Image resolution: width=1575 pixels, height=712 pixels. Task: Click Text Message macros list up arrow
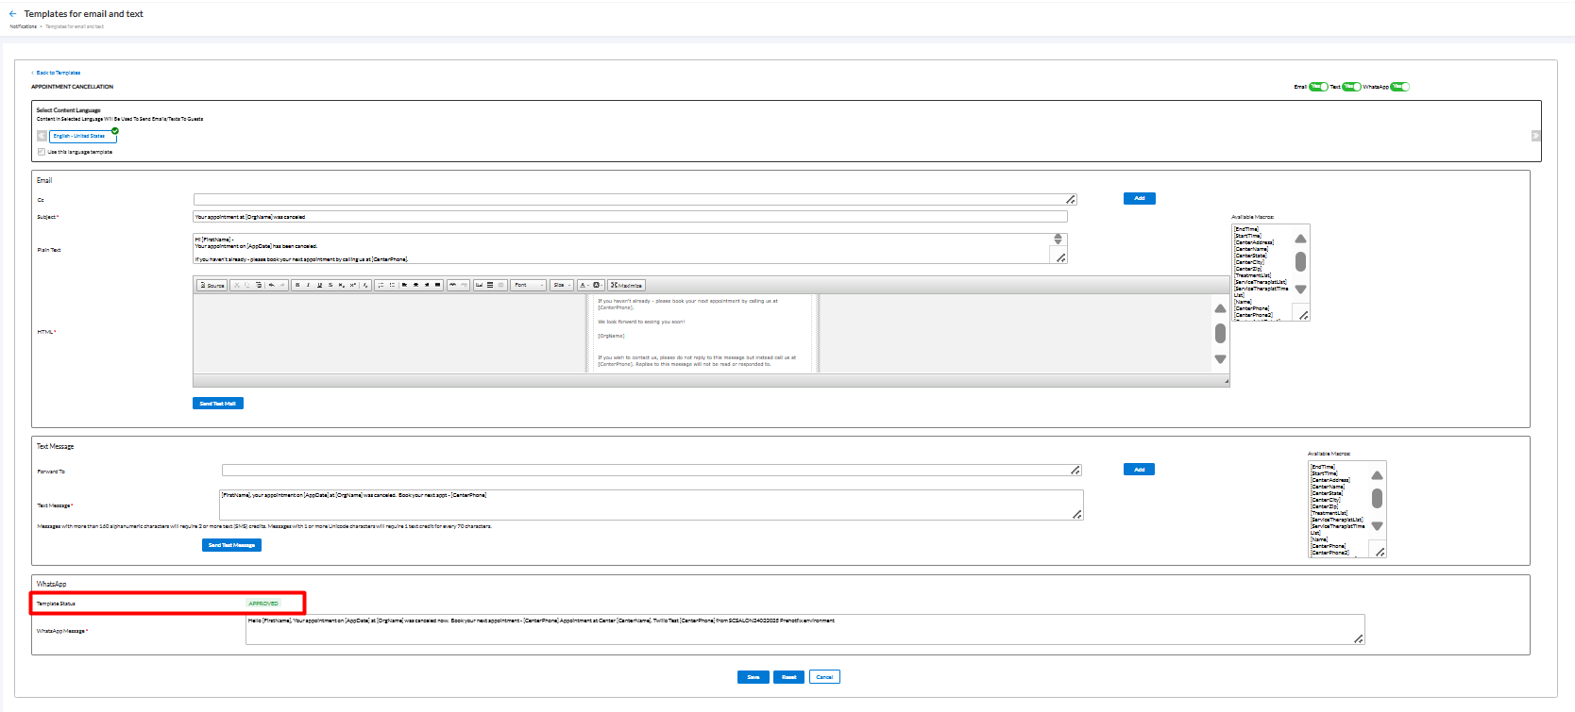(1377, 475)
